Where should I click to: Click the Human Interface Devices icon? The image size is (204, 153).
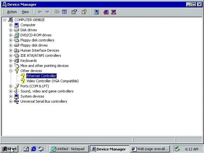(16, 50)
